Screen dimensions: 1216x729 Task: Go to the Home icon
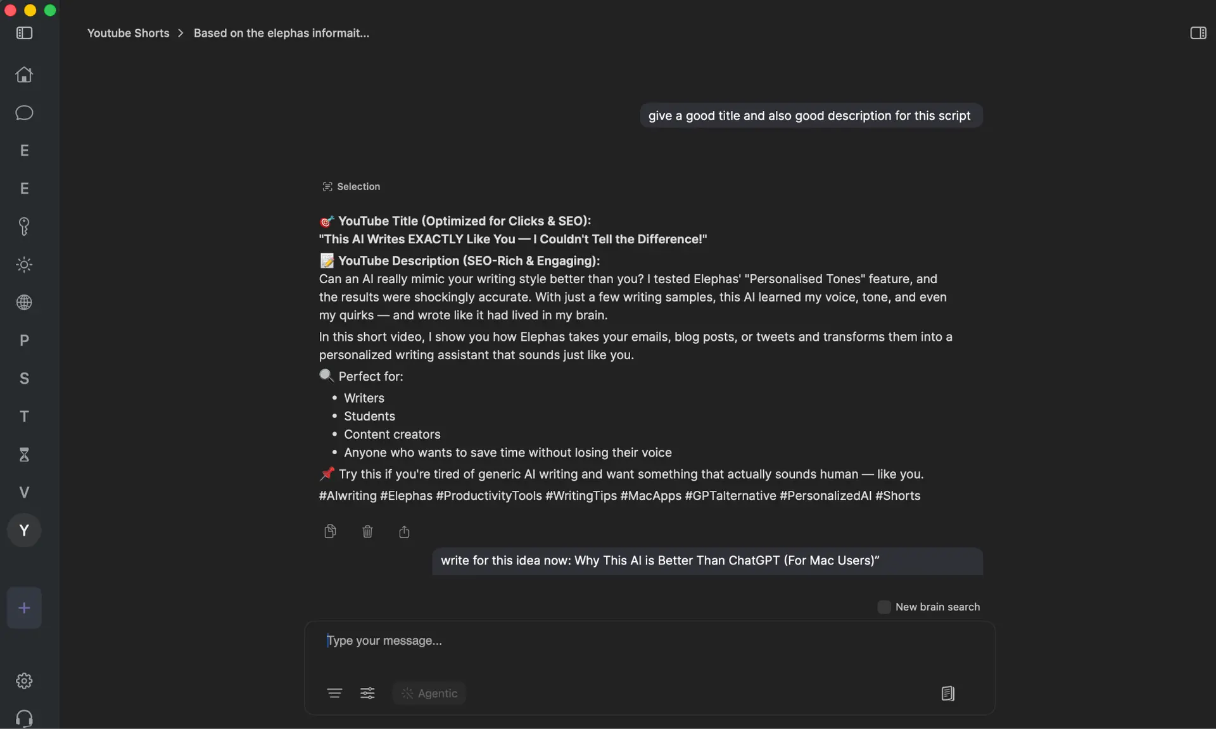[x=24, y=75]
